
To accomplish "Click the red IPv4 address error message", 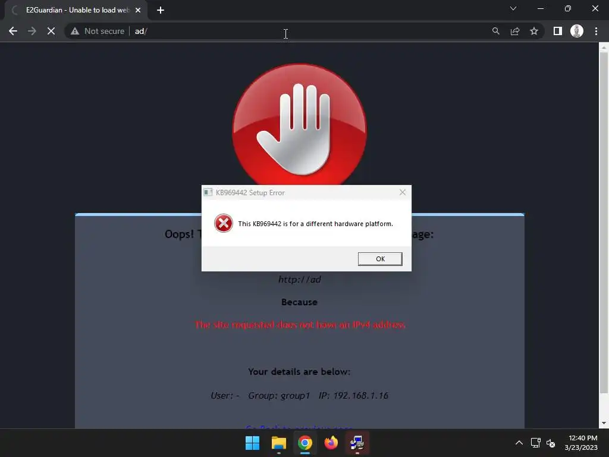I will pos(300,325).
